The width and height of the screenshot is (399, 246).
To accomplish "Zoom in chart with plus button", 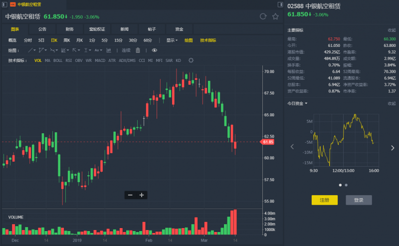I will coord(142,195).
